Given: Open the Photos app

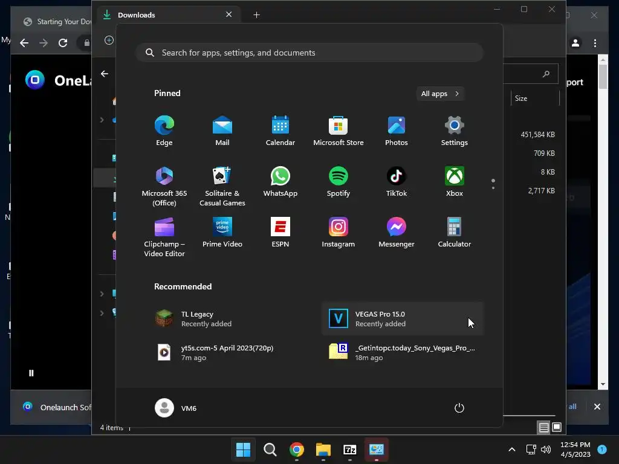Looking at the screenshot, I should click(x=397, y=131).
